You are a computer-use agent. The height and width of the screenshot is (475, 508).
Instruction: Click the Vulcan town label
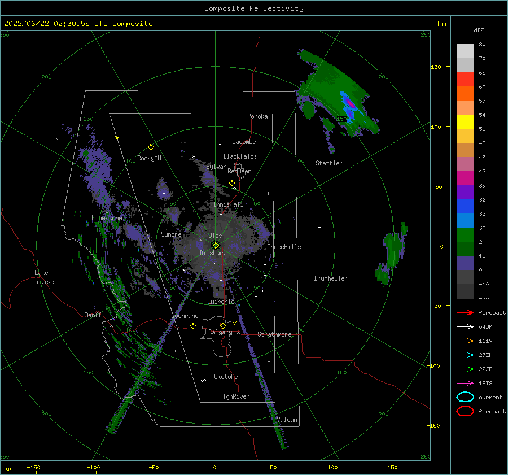(287, 420)
